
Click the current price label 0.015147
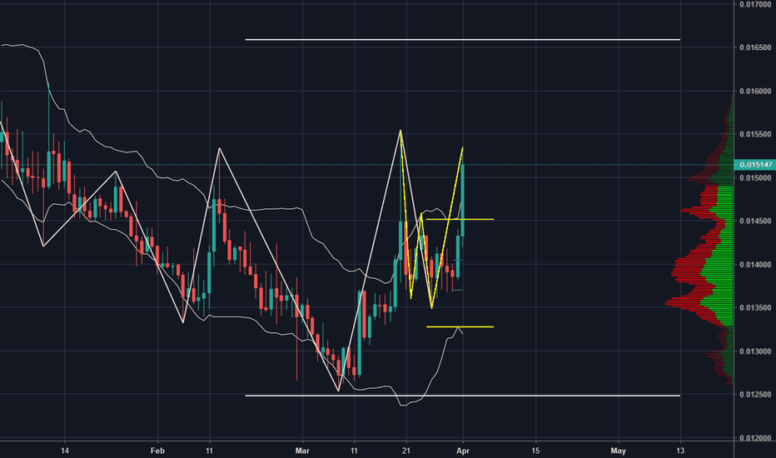pos(754,164)
